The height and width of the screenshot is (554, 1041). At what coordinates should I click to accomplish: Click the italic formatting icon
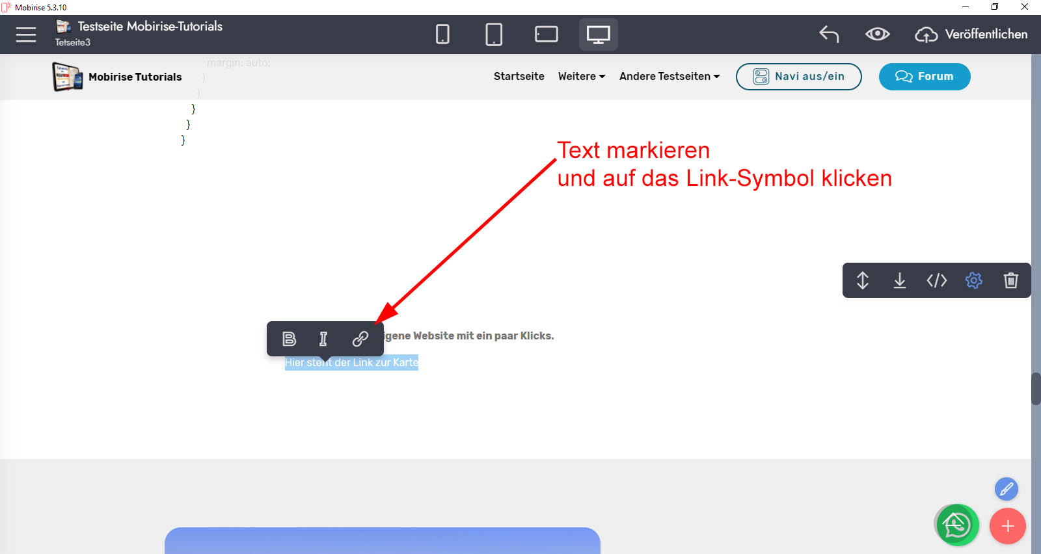(x=323, y=339)
